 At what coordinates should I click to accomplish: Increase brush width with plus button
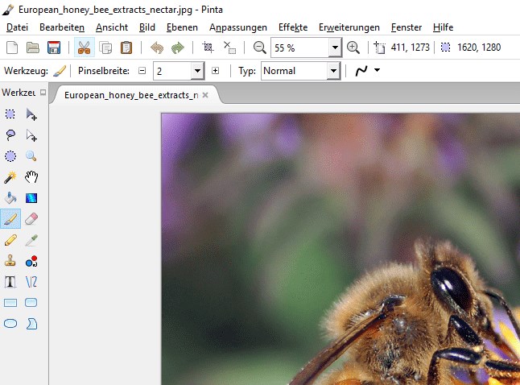coord(215,71)
